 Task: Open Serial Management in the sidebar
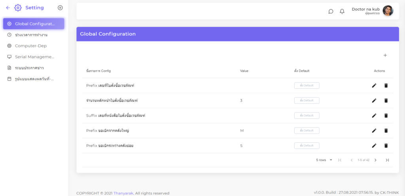coord(34,57)
